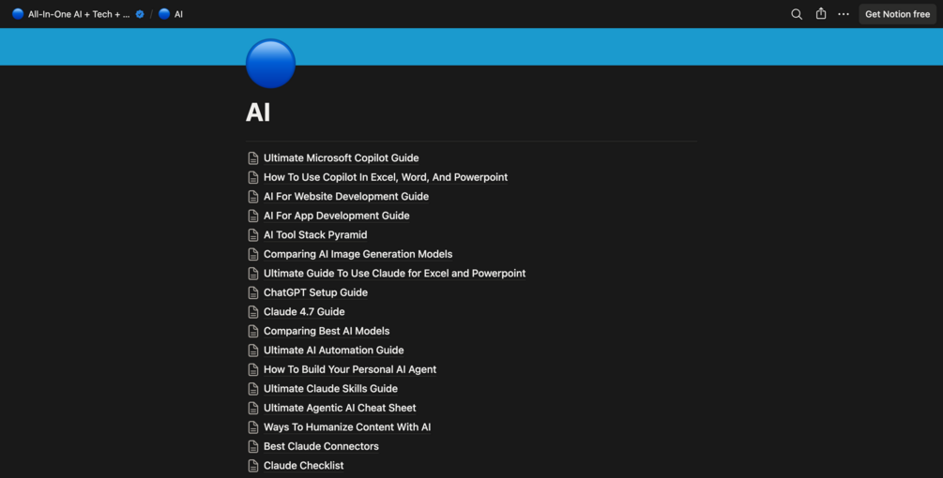The image size is (943, 478).
Task: Open Ultimate AI Automation Guide
Action: [333, 351]
